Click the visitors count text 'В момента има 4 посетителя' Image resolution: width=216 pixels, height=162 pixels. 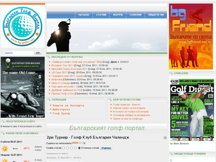click(x=21, y=126)
